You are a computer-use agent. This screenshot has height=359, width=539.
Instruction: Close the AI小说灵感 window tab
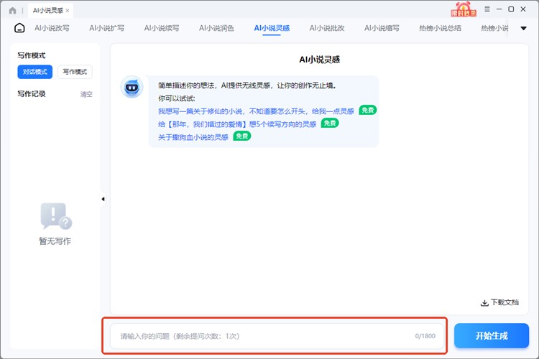coord(68,11)
